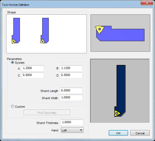Click the Shank Thickness field
Screen dimensions: 155x141
72,122
